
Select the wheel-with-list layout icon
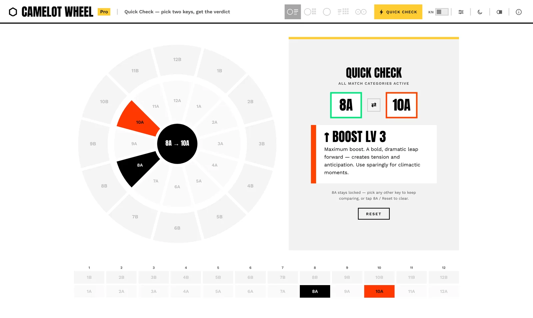[292, 12]
